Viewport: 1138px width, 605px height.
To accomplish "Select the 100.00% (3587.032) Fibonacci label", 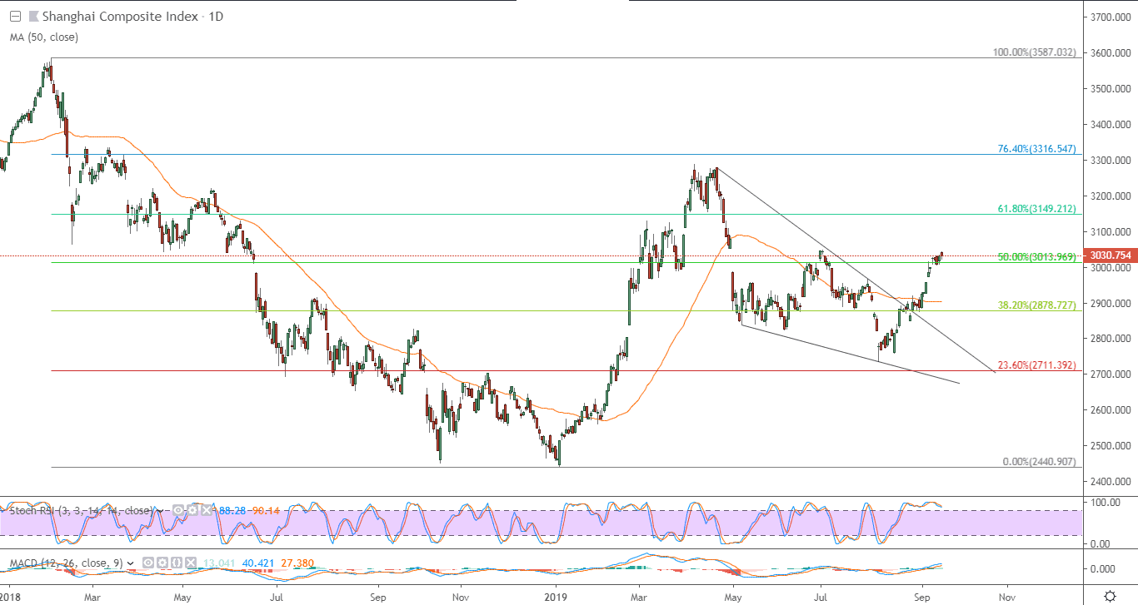I will (x=1035, y=52).
